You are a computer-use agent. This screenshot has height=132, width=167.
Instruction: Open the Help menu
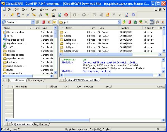(x=54, y=9)
